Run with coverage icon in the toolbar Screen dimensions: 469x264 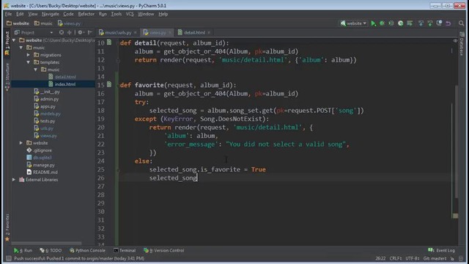tap(391, 23)
